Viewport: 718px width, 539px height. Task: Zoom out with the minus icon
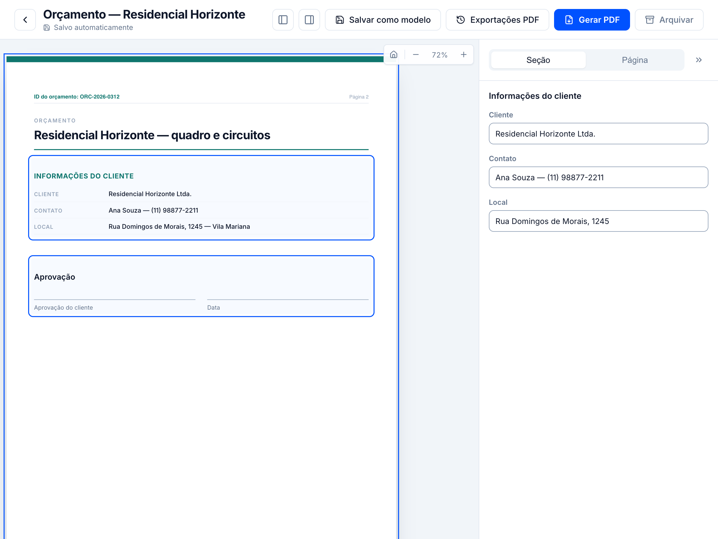pyautogui.click(x=416, y=54)
